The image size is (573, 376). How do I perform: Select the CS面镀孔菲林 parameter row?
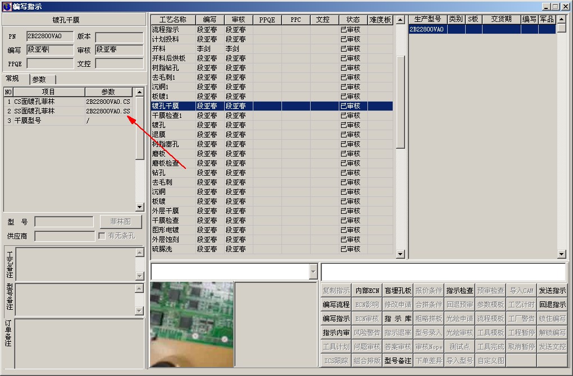70,102
